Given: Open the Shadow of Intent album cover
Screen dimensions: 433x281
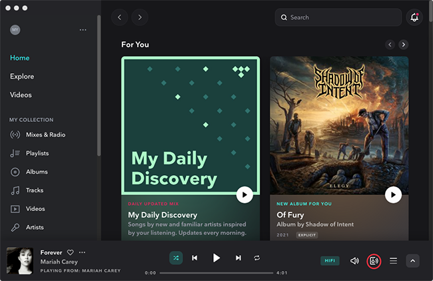Looking at the screenshot, I should pyautogui.click(x=339, y=126).
